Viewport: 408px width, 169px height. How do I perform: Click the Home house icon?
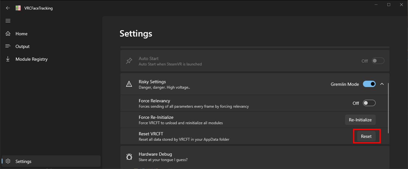(8, 34)
